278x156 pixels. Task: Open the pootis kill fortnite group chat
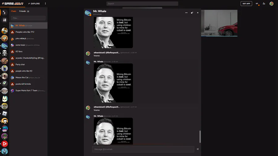[28, 84]
